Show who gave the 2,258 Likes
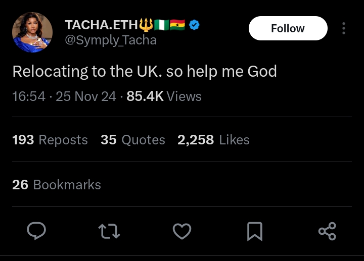The height and width of the screenshot is (261, 364). (x=213, y=140)
